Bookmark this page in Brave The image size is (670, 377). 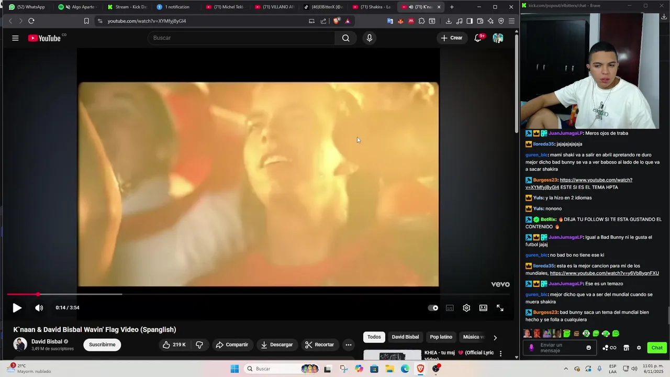pyautogui.click(x=86, y=21)
